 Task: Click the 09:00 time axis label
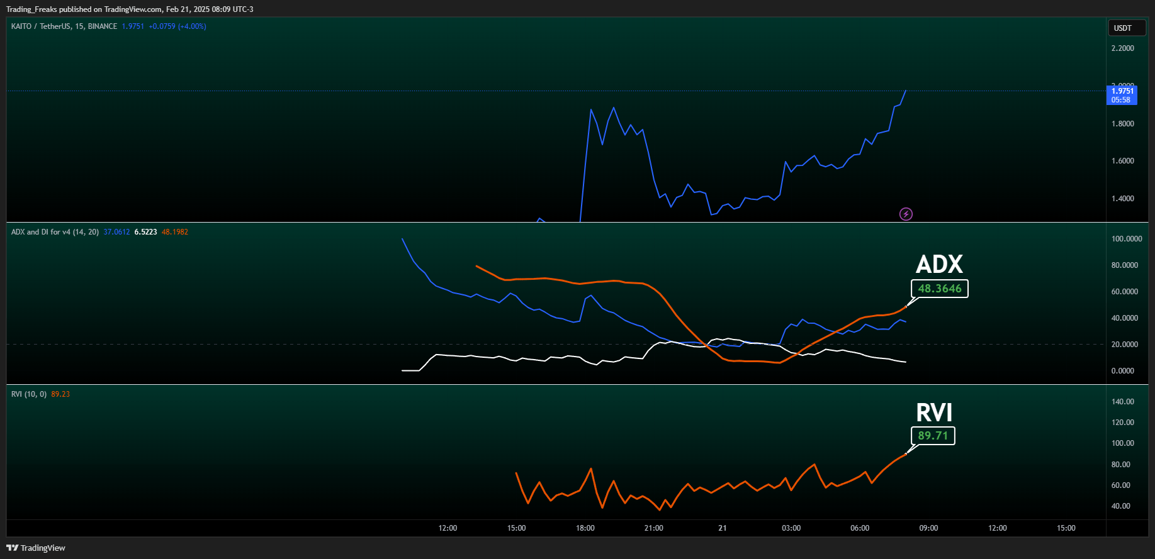928,528
